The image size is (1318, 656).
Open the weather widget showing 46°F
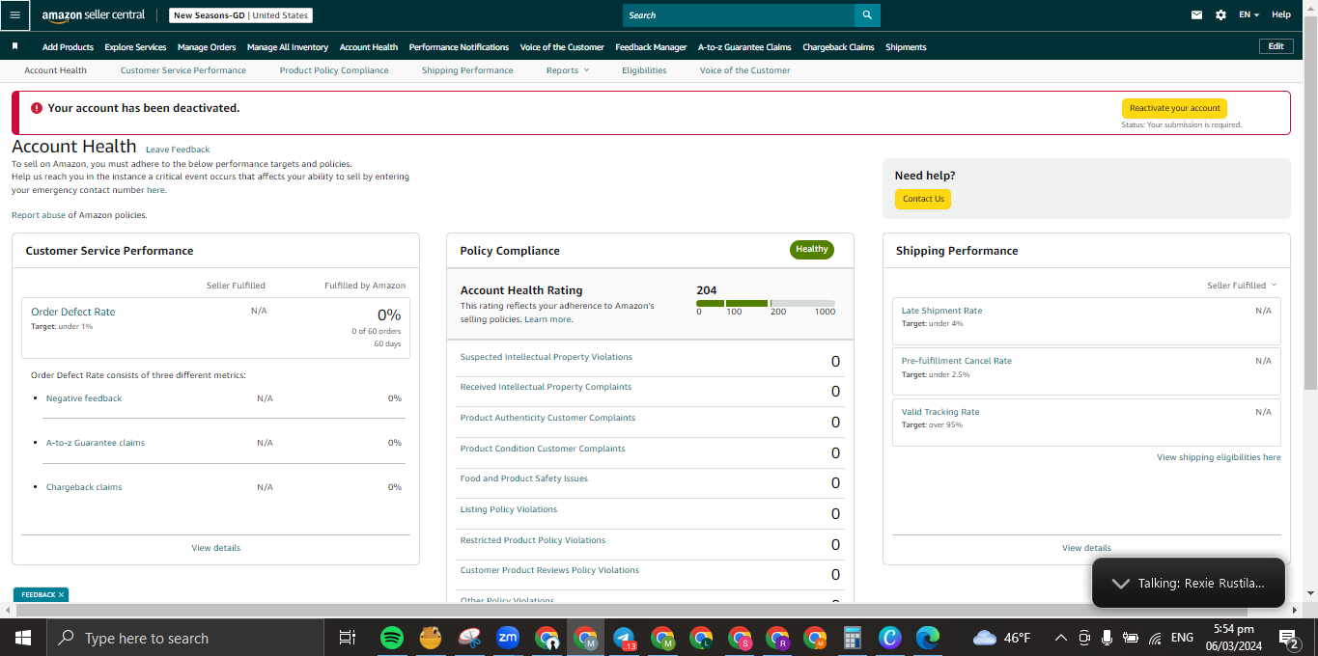pyautogui.click(x=1002, y=638)
